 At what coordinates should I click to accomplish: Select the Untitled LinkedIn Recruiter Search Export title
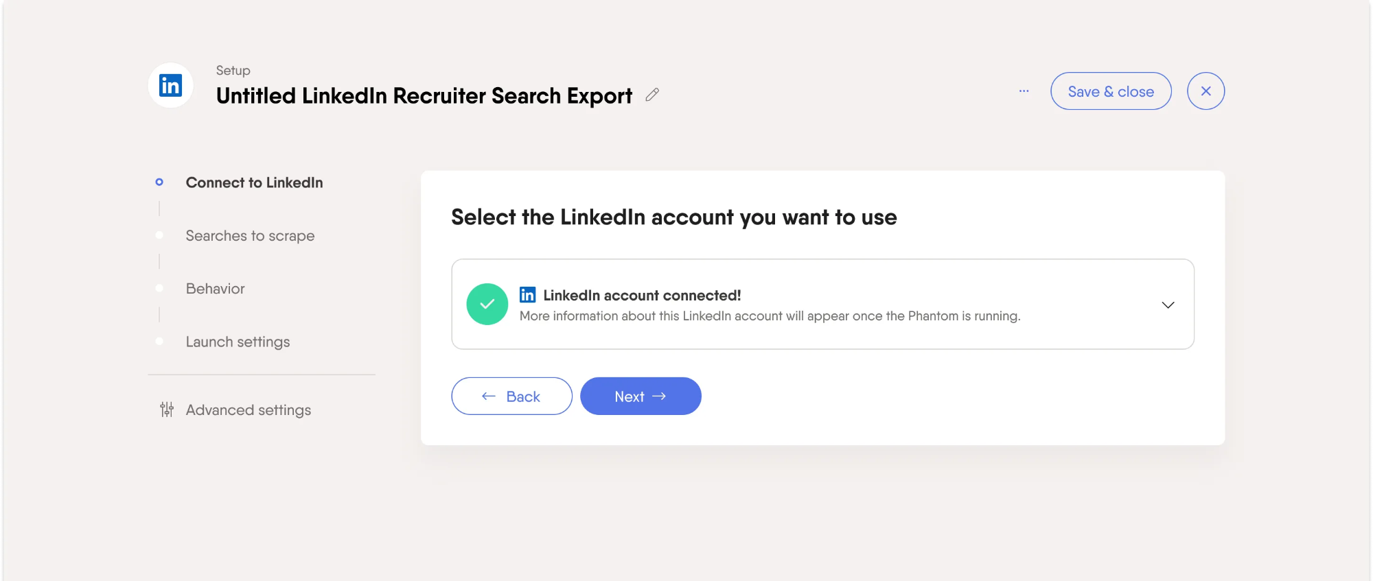point(424,96)
